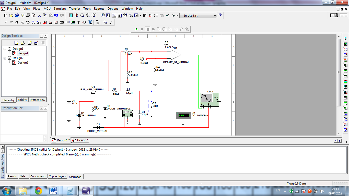Switch to the Project View tab
Image resolution: width=349 pixels, height=196 pixels.
(37, 100)
